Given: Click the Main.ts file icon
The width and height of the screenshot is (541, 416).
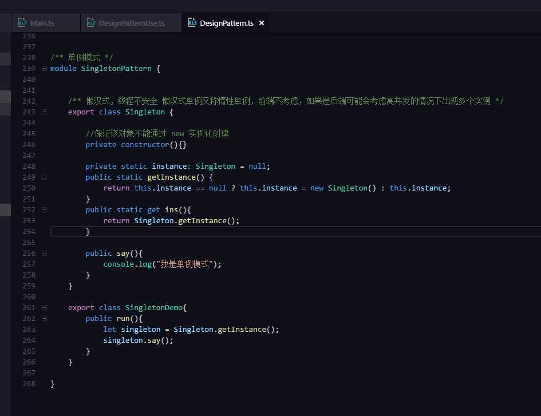Looking at the screenshot, I should [22, 22].
